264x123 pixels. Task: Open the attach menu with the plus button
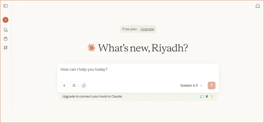(64, 86)
